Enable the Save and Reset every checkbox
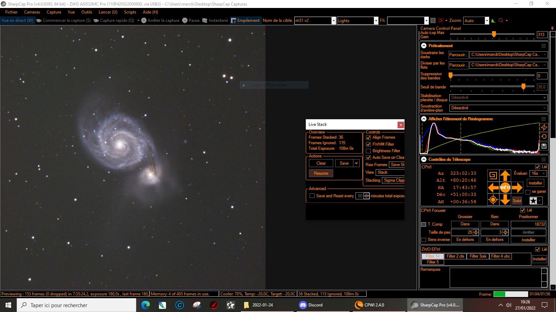Screen dimensions: 556x312 (x=312, y=196)
